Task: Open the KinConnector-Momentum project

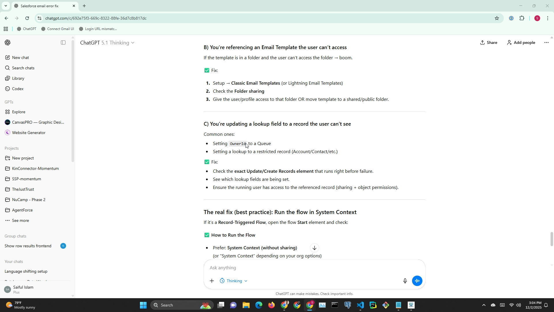Action: point(35,168)
